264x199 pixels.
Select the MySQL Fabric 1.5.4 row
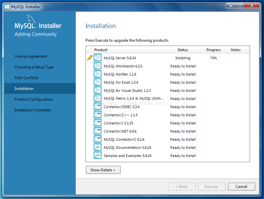[x=133, y=99]
